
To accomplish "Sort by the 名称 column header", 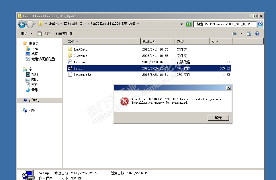I will 102,41.
